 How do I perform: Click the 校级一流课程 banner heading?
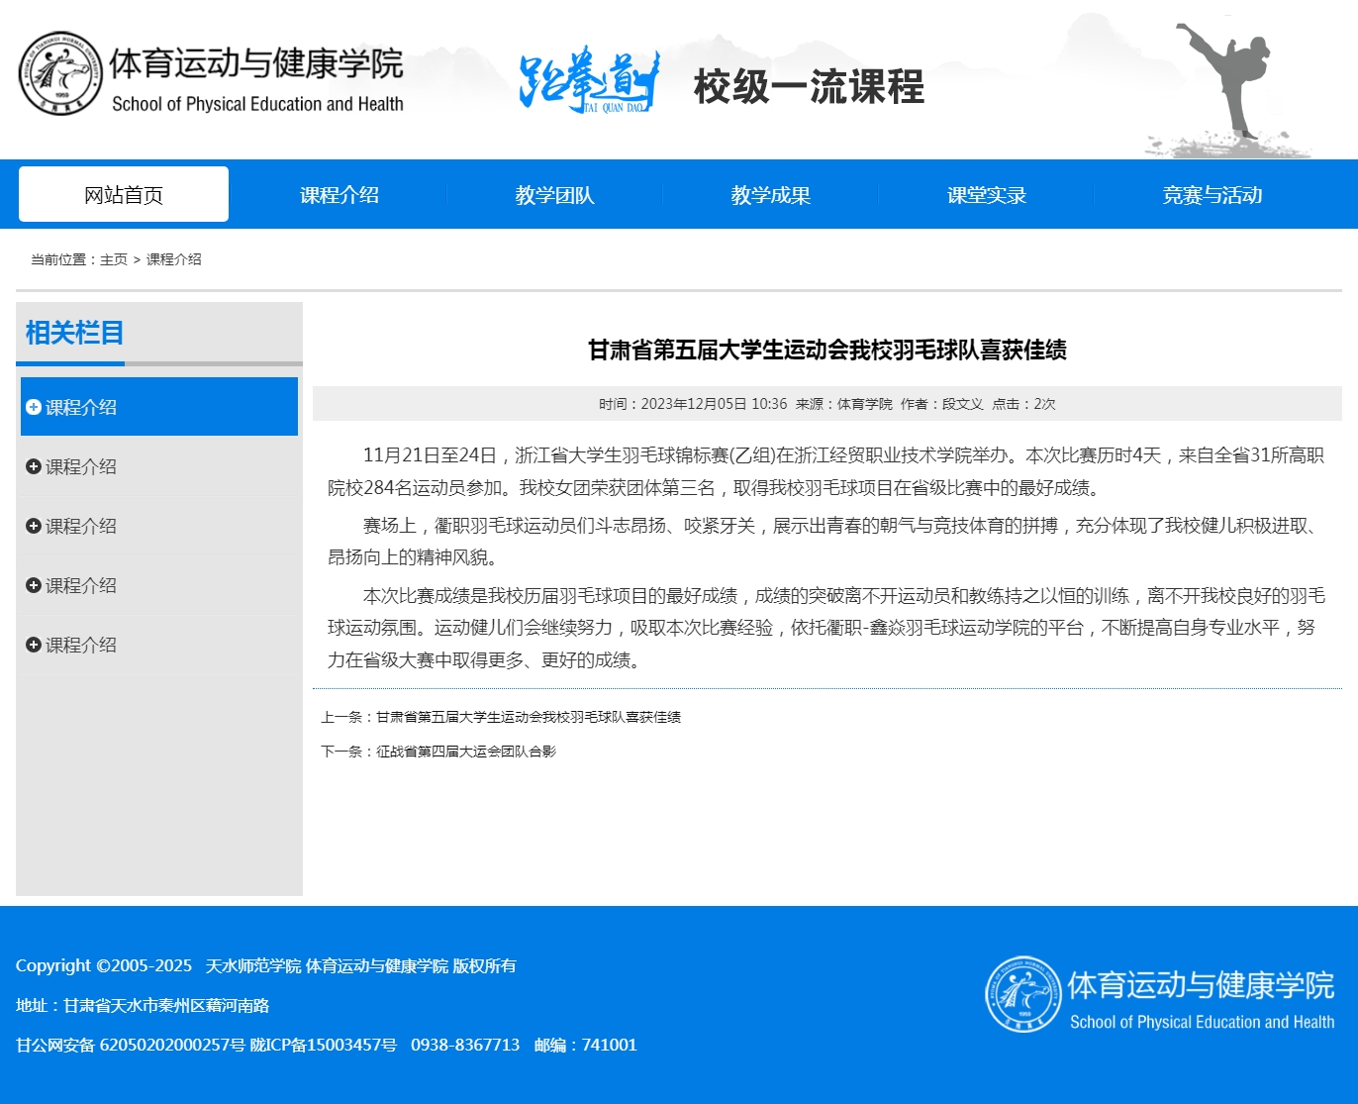pyautogui.click(x=809, y=87)
